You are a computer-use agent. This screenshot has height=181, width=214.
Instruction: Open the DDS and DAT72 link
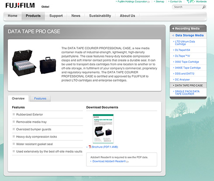184,74
